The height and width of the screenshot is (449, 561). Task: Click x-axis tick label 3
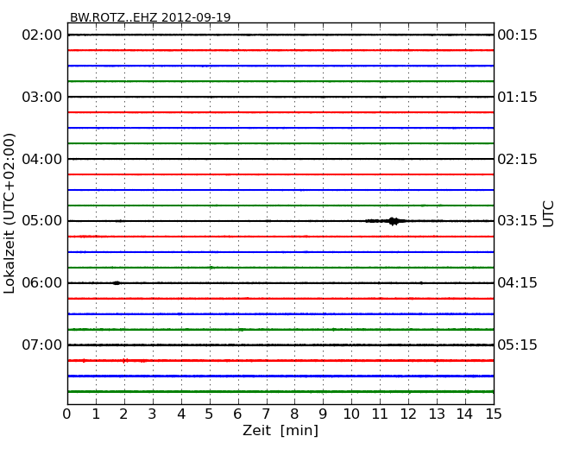[153, 414]
